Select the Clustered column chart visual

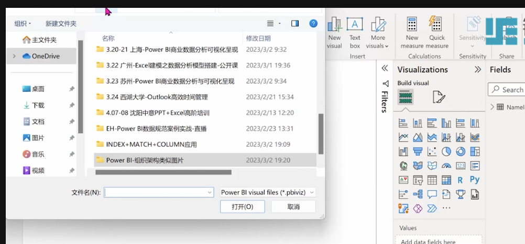tap(446, 123)
